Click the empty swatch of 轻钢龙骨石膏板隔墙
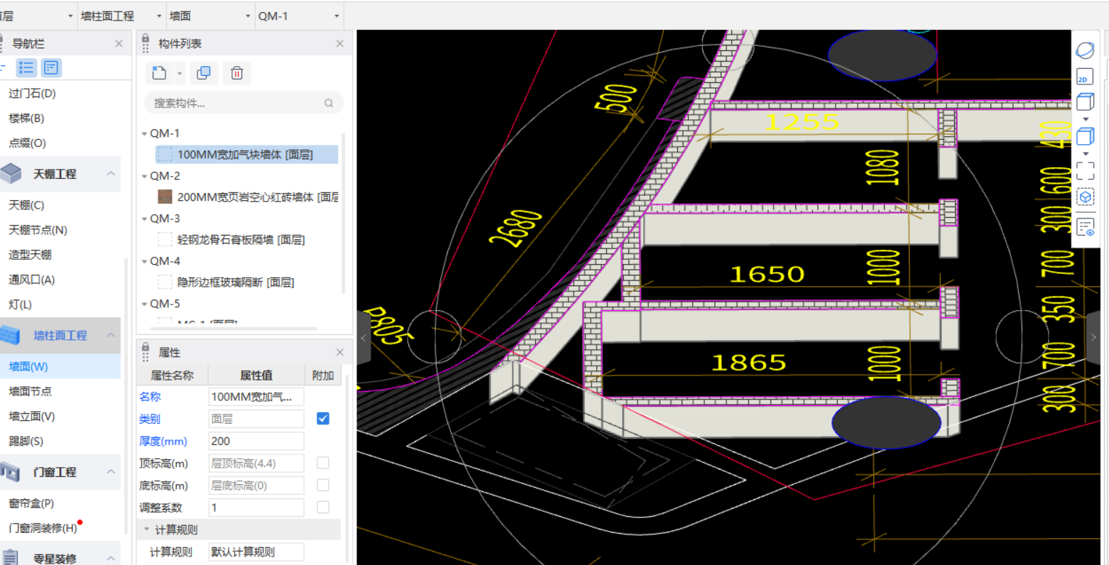This screenshot has height=565, width=1109. [165, 239]
